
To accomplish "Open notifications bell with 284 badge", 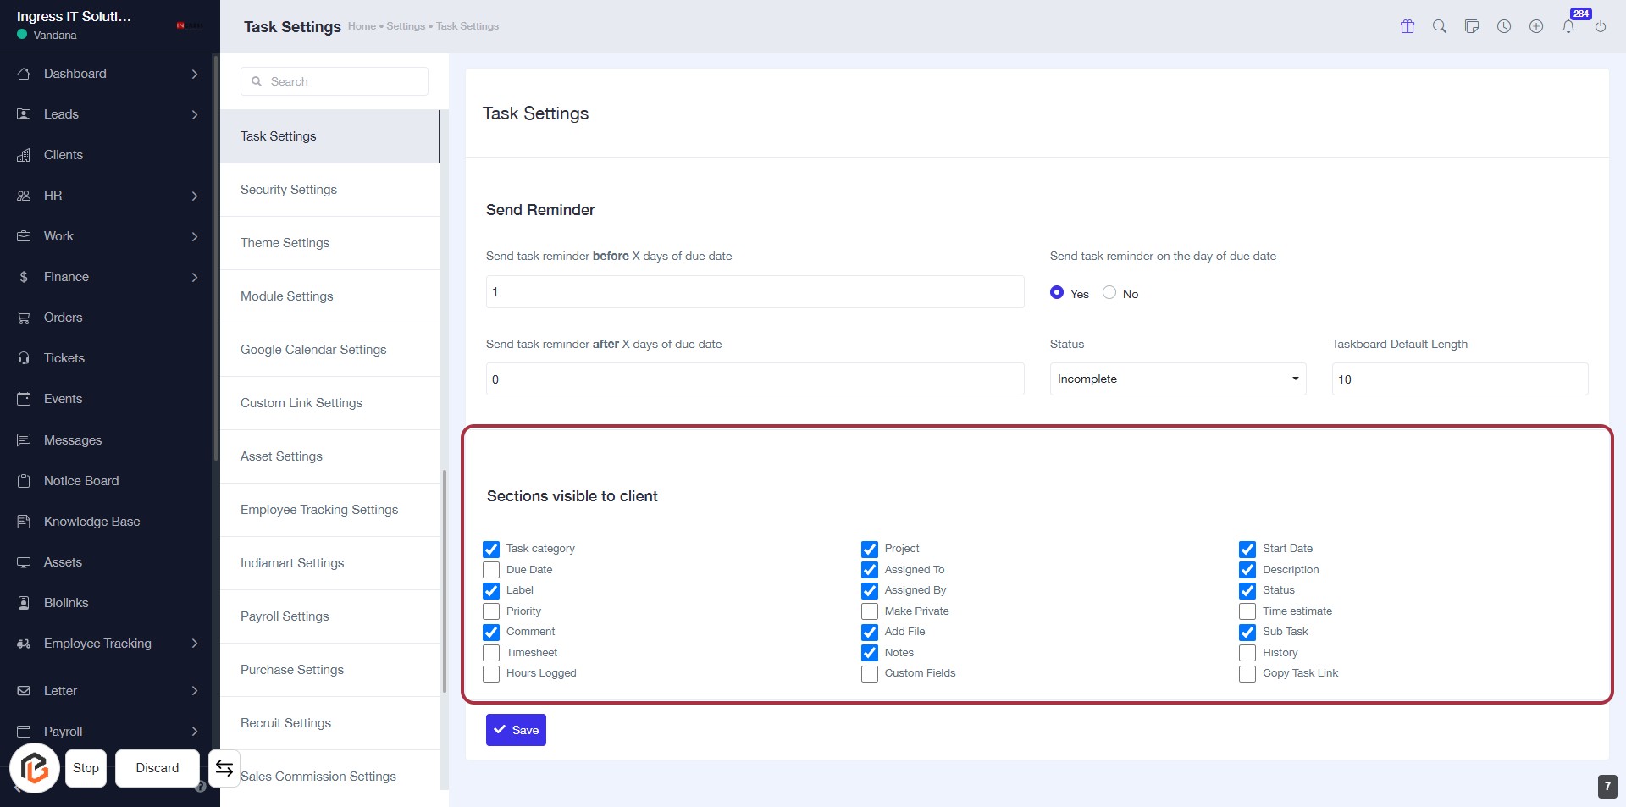I will tap(1568, 26).
